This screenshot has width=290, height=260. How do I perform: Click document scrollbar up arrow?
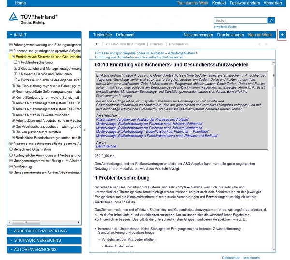click(274, 63)
